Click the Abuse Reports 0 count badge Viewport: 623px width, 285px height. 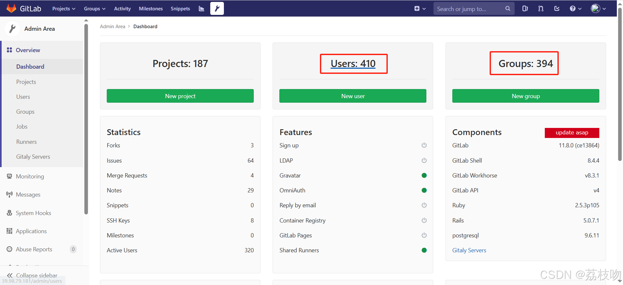pyautogui.click(x=73, y=249)
